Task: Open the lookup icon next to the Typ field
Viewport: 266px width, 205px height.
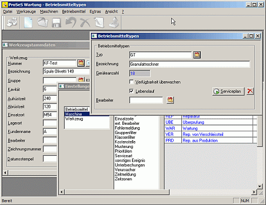Action: [x=197, y=55]
